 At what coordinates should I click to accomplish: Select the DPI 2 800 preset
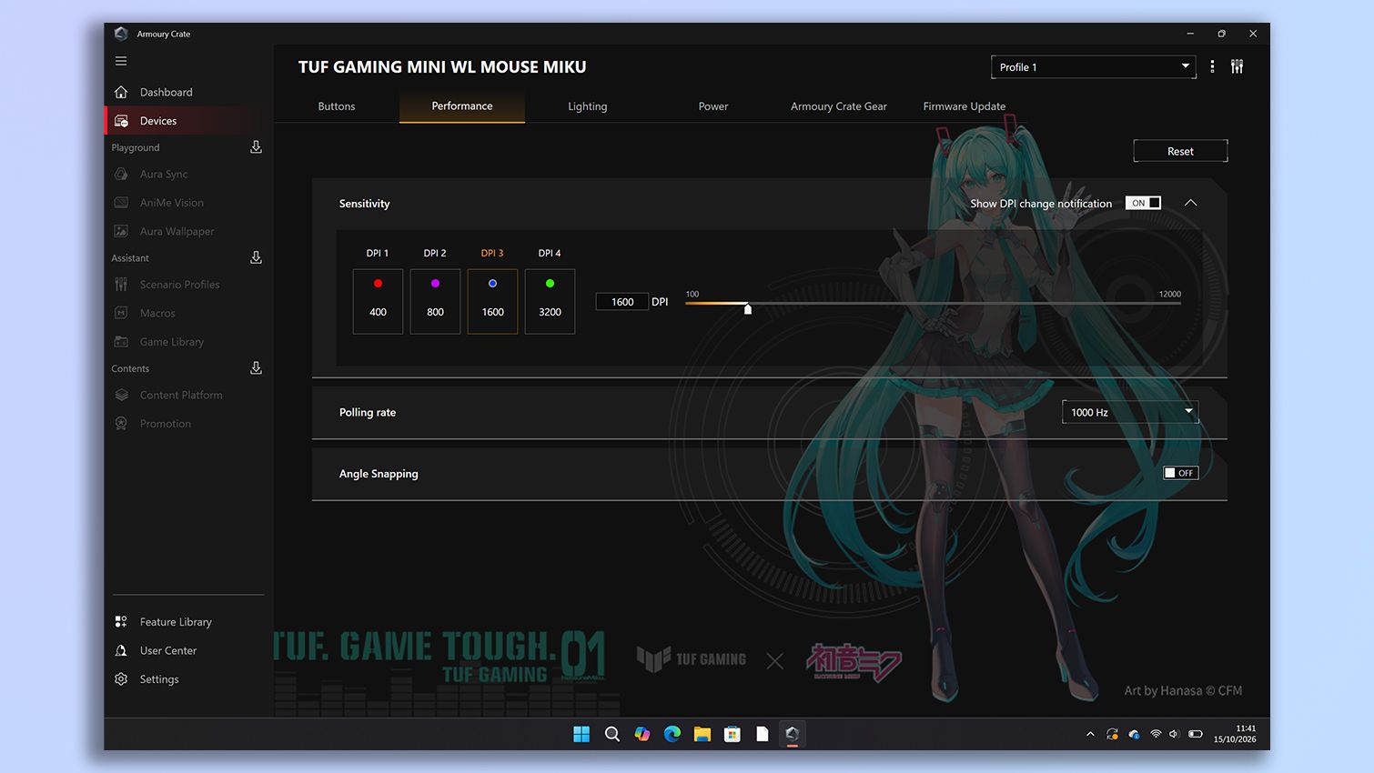click(x=435, y=301)
